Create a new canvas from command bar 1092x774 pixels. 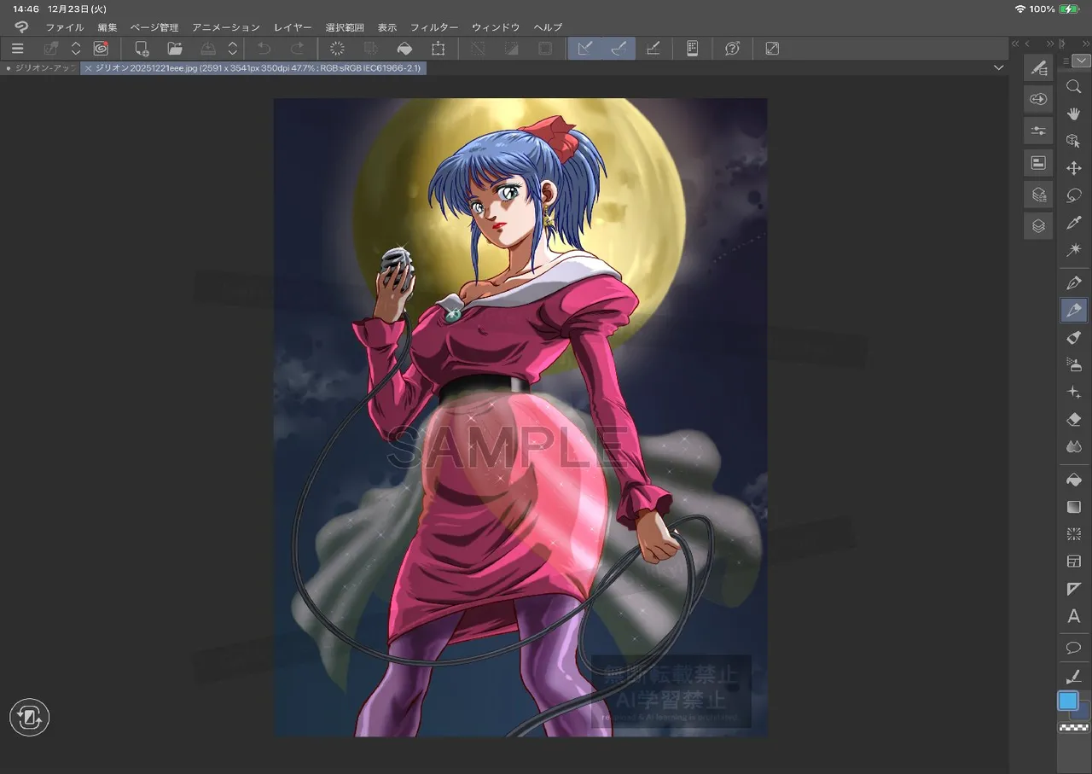142,49
